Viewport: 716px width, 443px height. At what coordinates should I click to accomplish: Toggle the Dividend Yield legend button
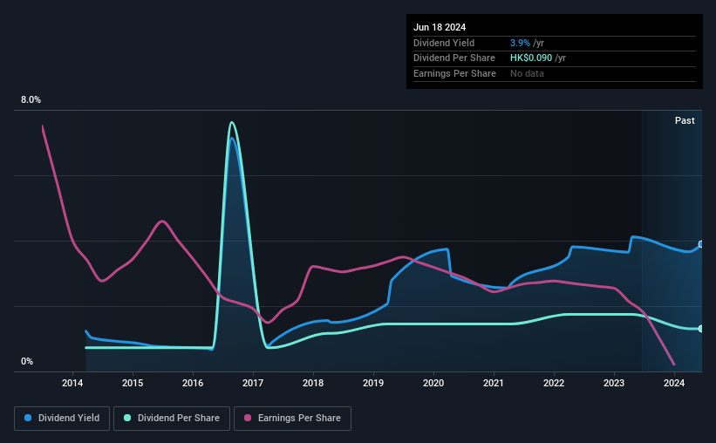(62, 419)
